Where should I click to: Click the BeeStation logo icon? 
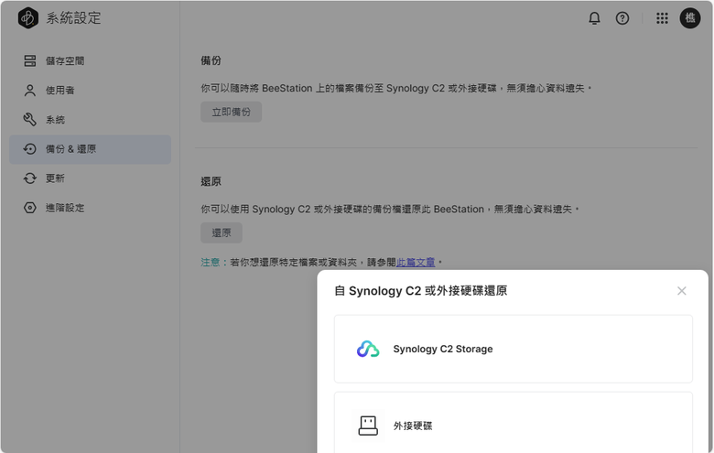tap(28, 18)
